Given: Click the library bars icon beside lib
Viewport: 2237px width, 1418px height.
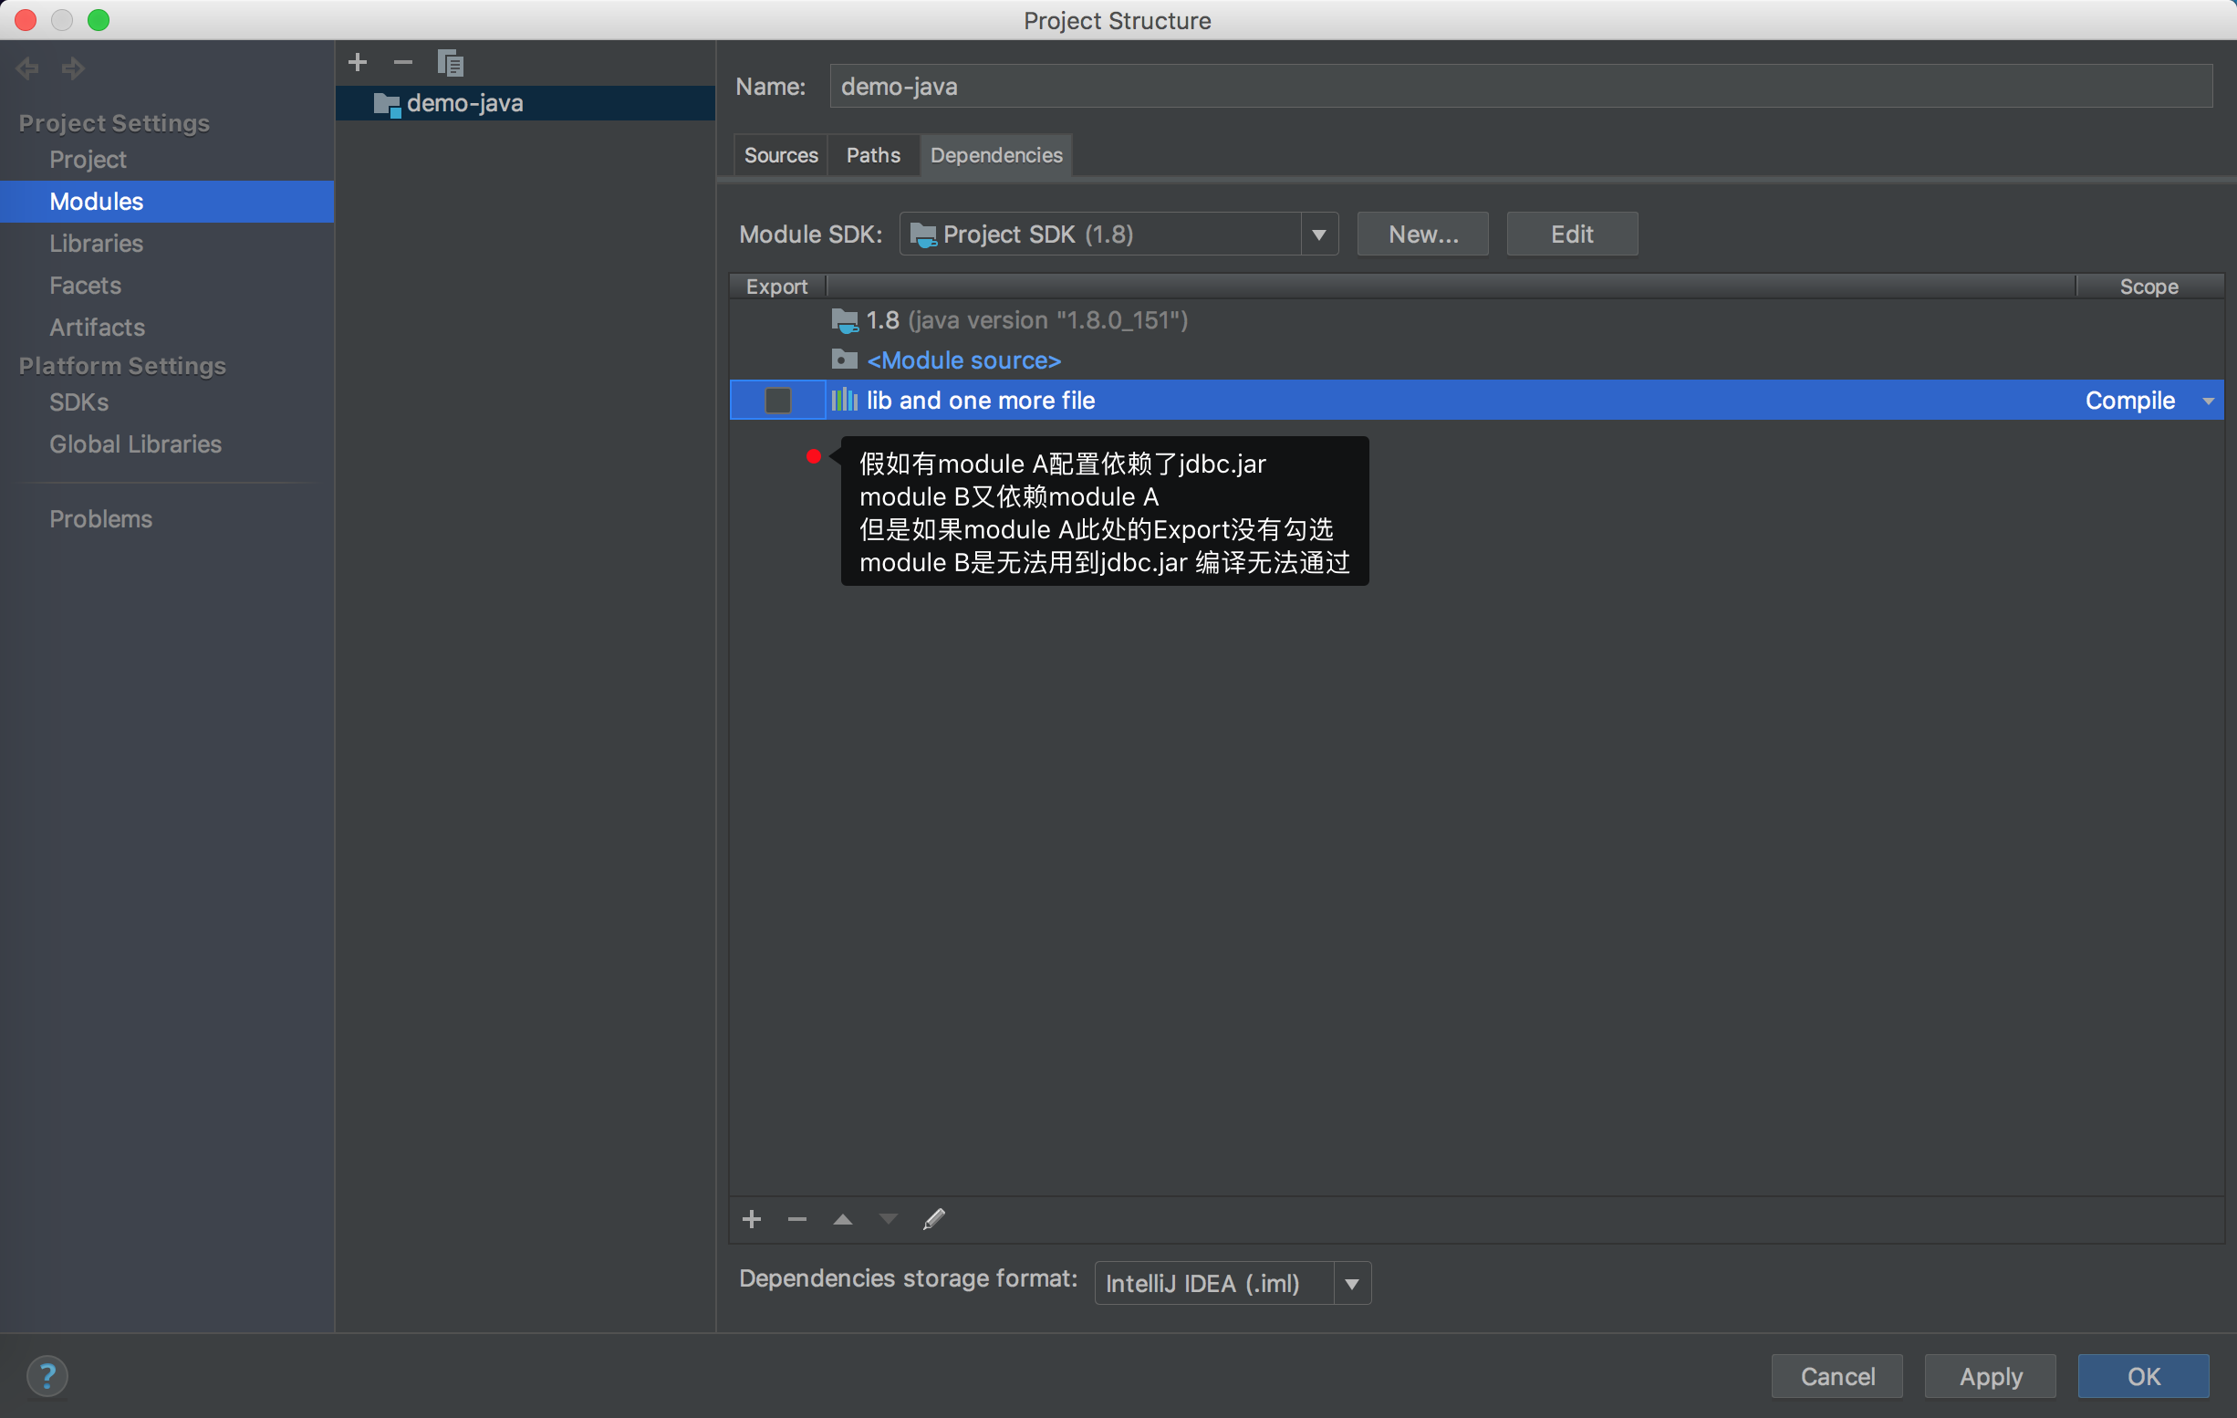Looking at the screenshot, I should (845, 400).
